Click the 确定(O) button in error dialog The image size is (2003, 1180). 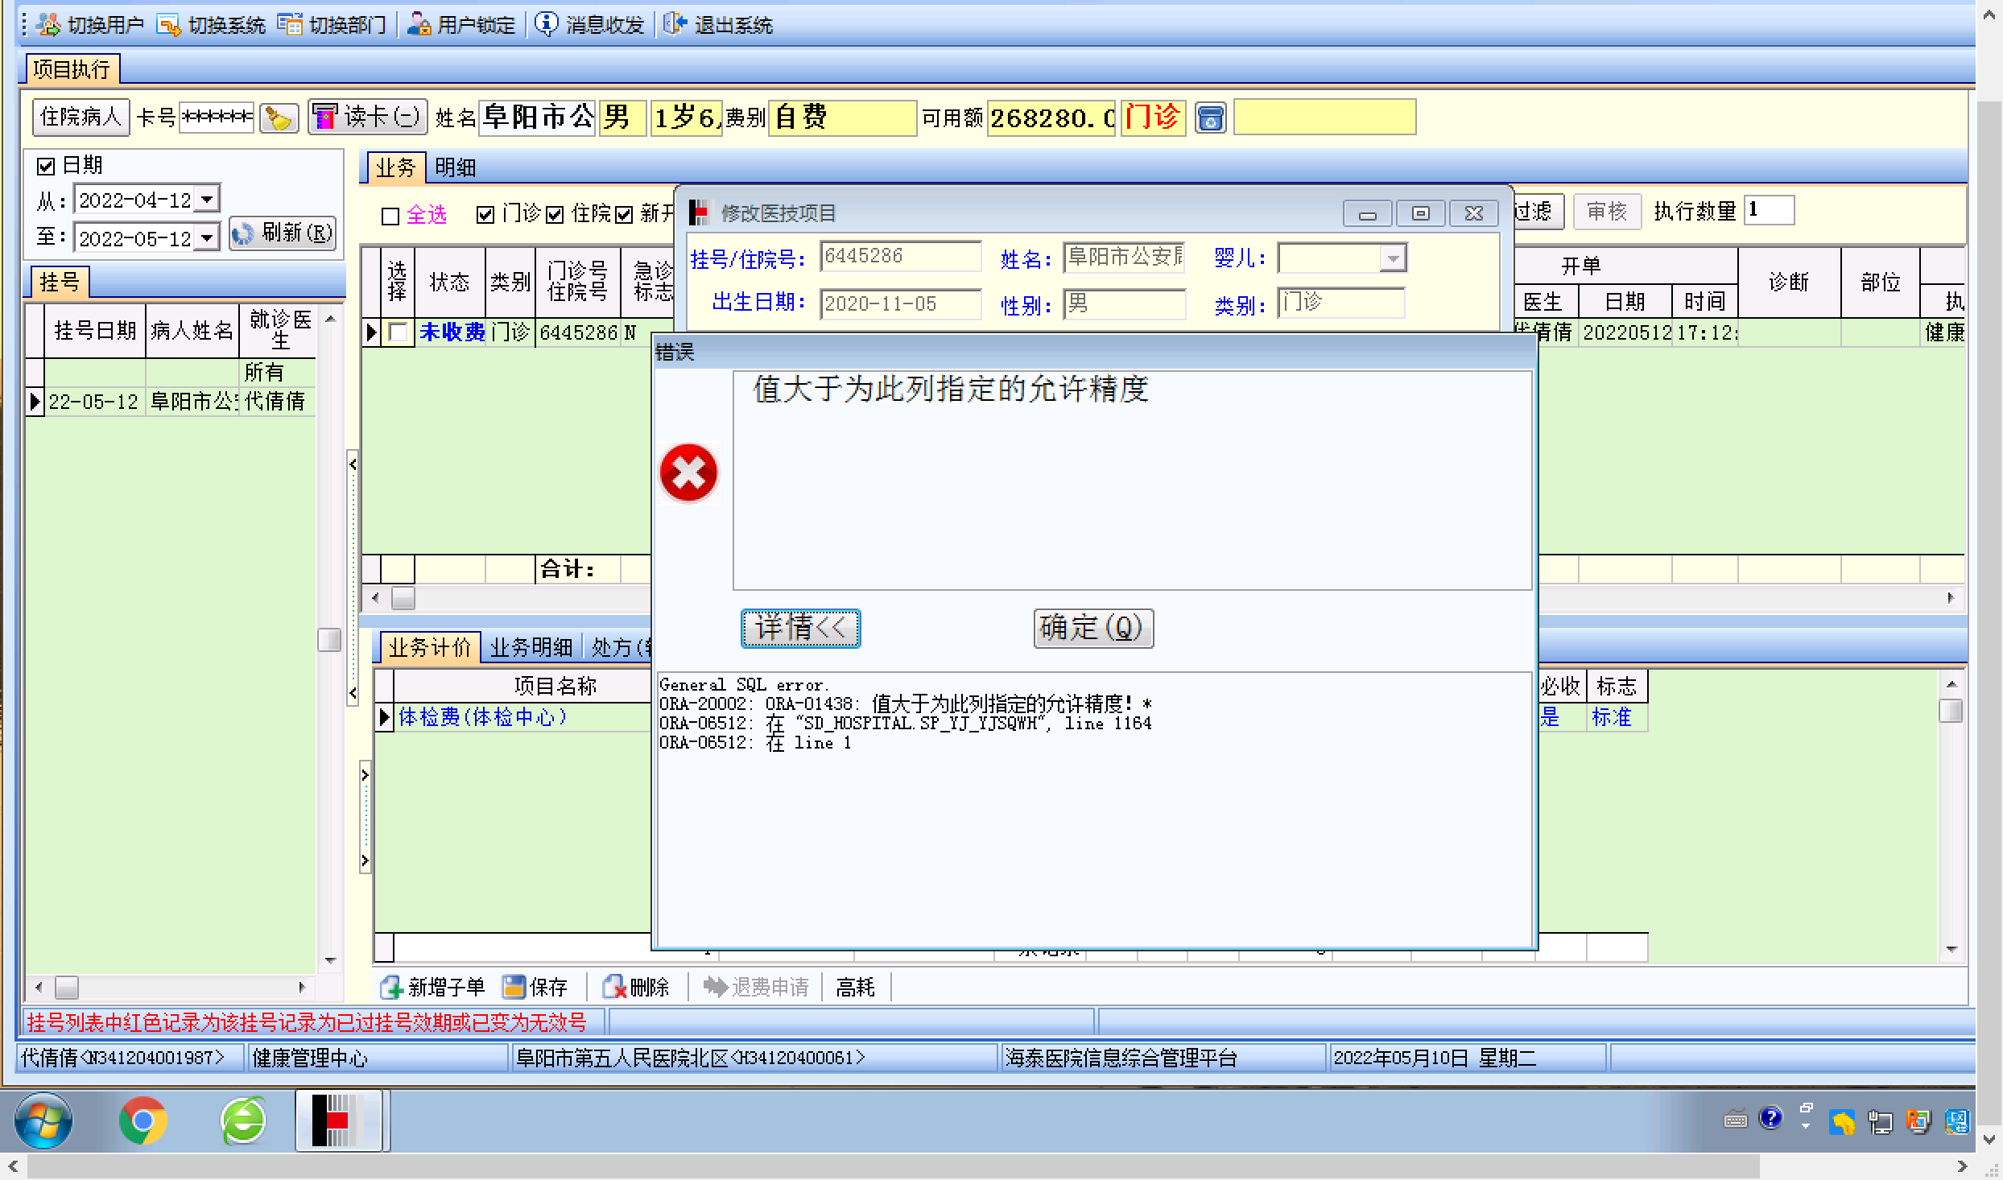[1092, 628]
